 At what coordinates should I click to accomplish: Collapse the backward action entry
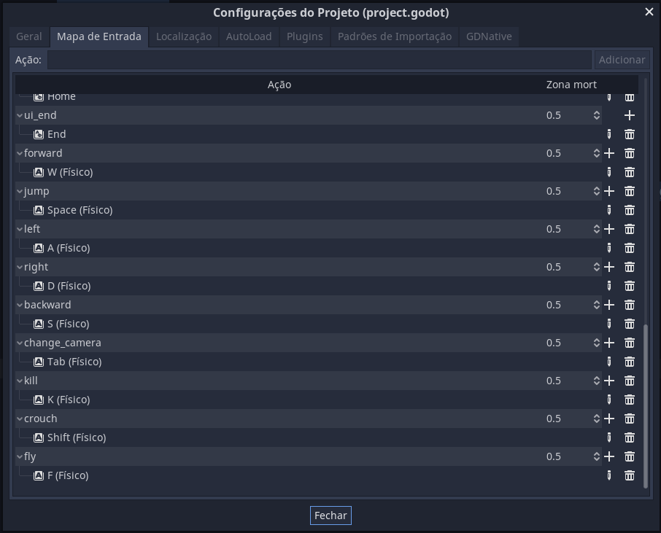click(x=20, y=305)
